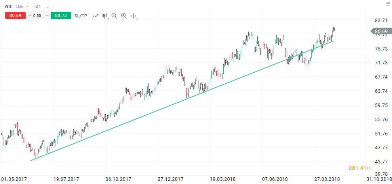Click the green 80.73 buy button
392x184 pixels.
[x=61, y=16]
